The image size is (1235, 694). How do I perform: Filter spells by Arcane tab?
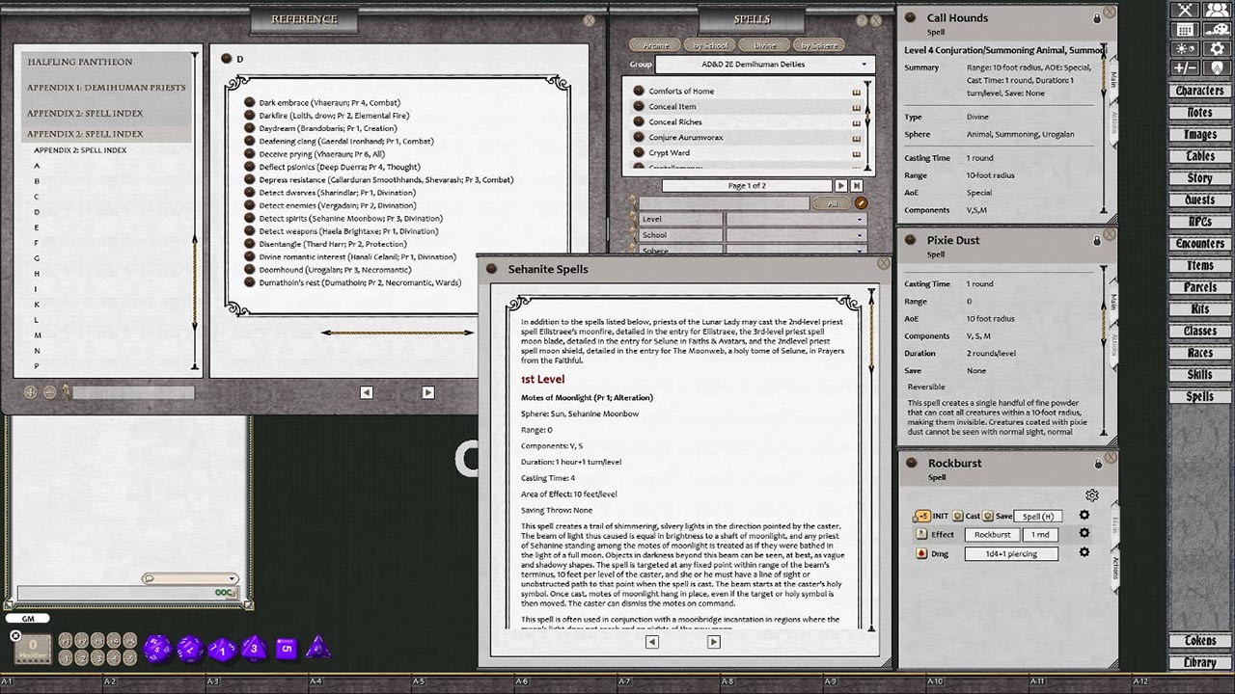(654, 45)
